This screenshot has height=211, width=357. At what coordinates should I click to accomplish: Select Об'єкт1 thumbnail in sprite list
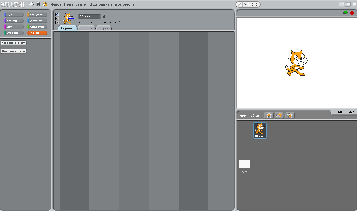(260, 130)
